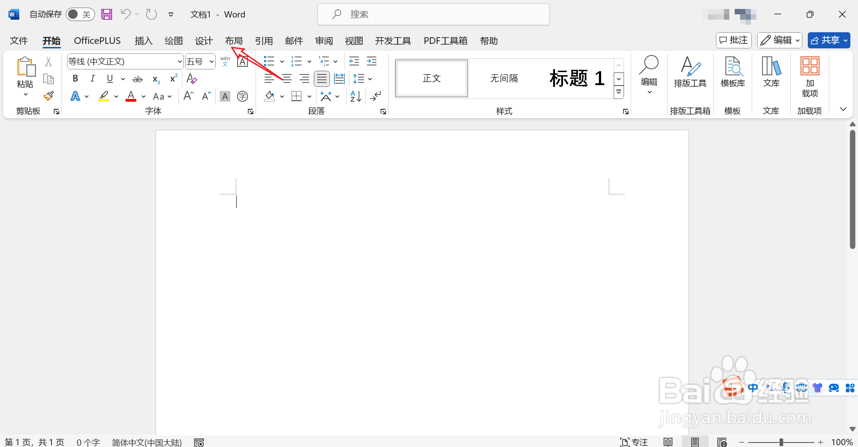Enable 专注 focus mode
858x447 pixels.
pyautogui.click(x=634, y=442)
